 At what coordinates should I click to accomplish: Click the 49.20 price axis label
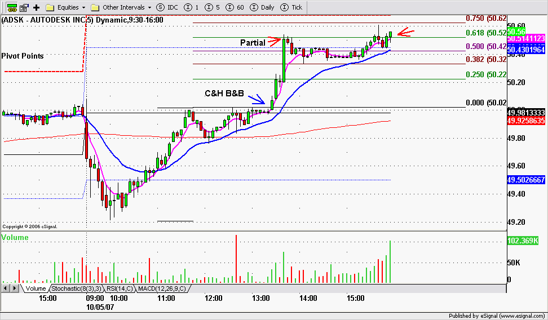click(516, 222)
